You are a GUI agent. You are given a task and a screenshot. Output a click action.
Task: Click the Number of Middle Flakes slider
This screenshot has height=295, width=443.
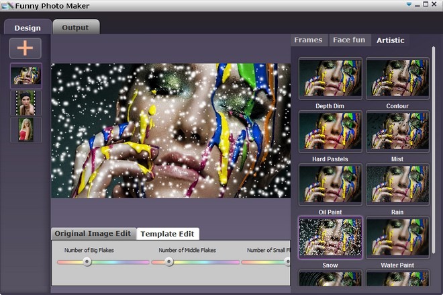(x=195, y=262)
